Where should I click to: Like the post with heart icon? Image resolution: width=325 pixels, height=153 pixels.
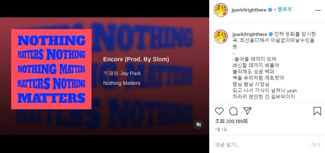(219, 111)
